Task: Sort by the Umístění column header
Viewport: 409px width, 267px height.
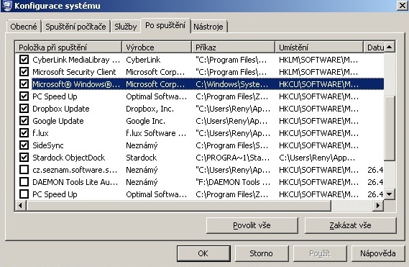Action: [319, 47]
